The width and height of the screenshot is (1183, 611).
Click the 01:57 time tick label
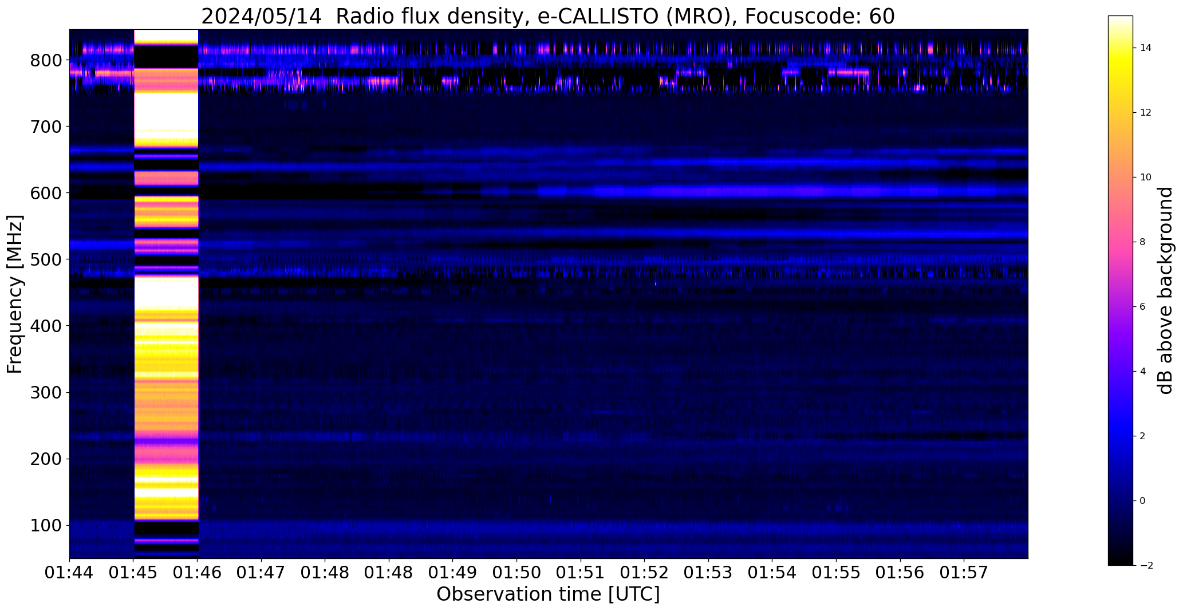[x=964, y=573]
